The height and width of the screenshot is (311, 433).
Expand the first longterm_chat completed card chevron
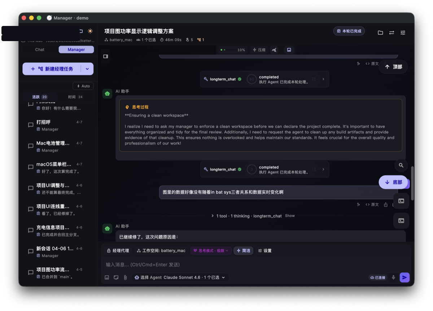point(323,79)
